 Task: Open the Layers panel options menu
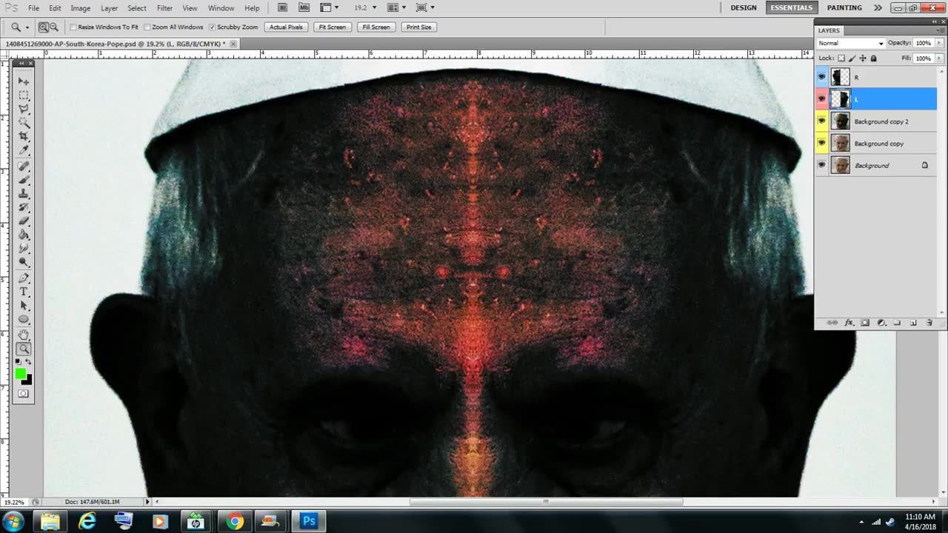(x=939, y=30)
